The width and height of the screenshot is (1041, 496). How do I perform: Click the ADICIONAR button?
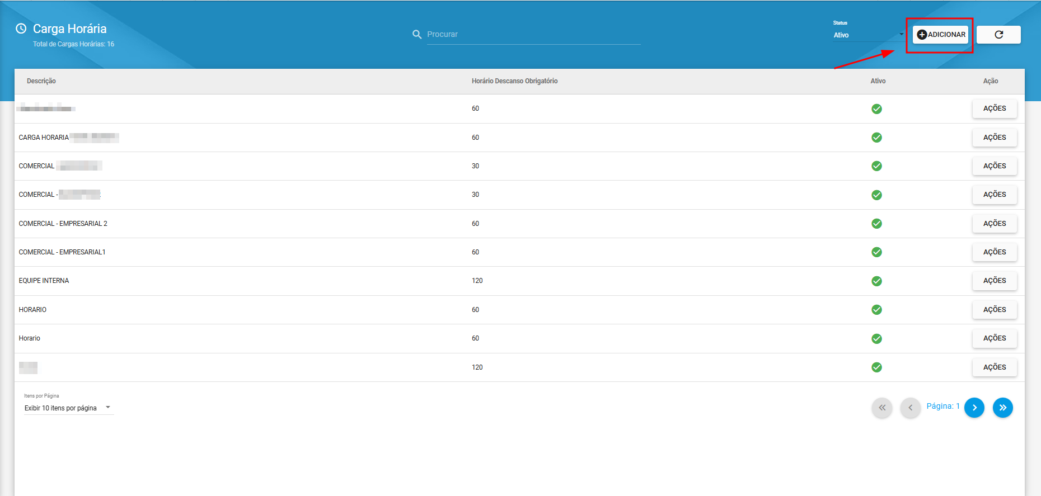click(940, 35)
